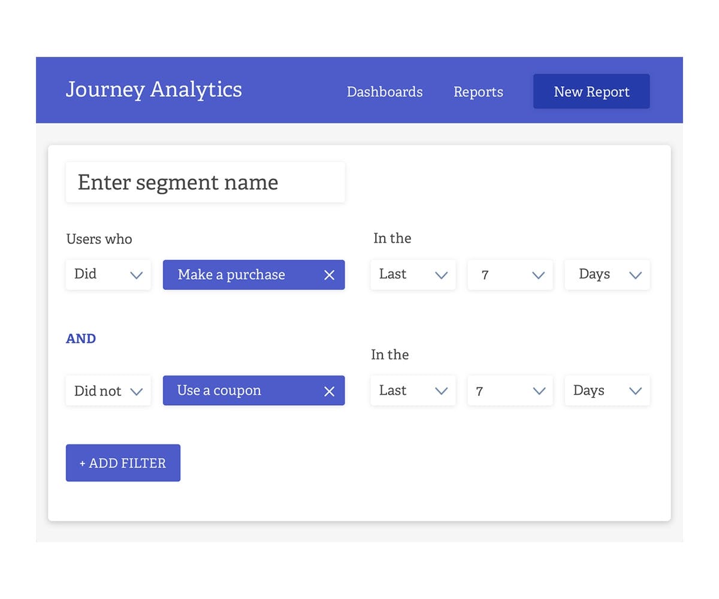719x599 pixels.
Task: Go to Dashboards in the navigation
Action: pos(385,92)
